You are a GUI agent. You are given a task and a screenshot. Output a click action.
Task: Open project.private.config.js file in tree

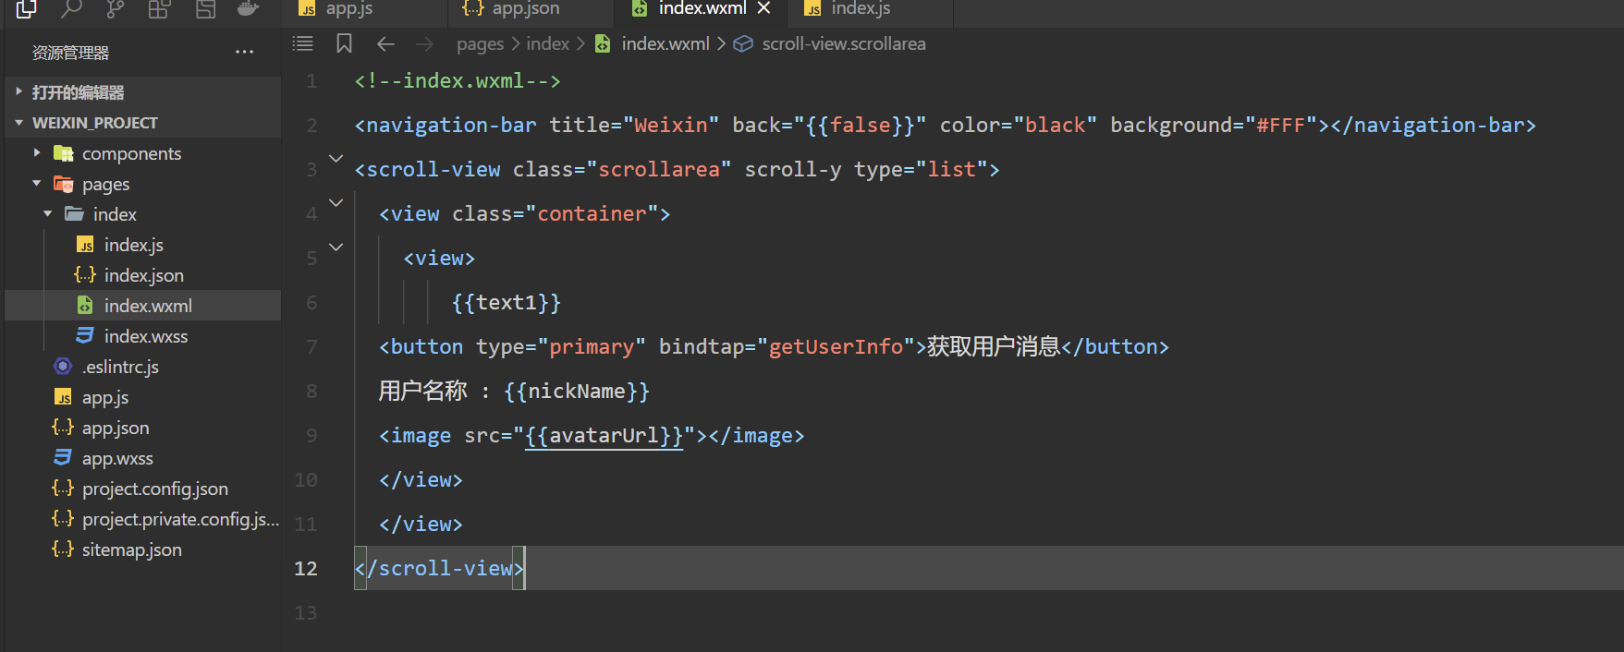[x=143, y=519]
